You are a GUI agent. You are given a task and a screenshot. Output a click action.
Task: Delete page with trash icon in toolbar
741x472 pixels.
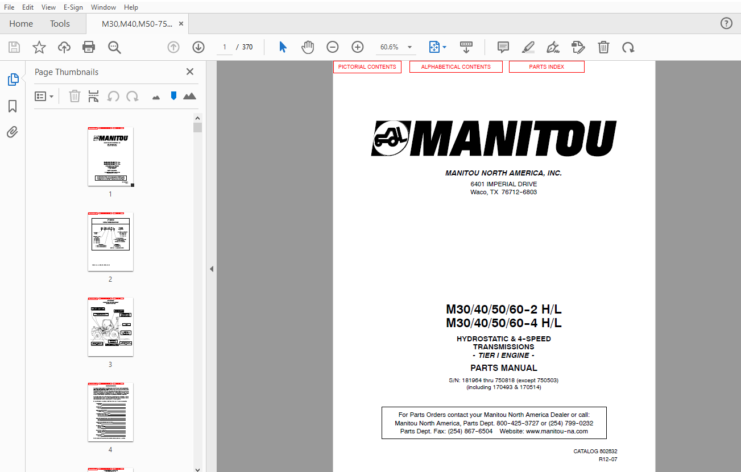click(603, 47)
